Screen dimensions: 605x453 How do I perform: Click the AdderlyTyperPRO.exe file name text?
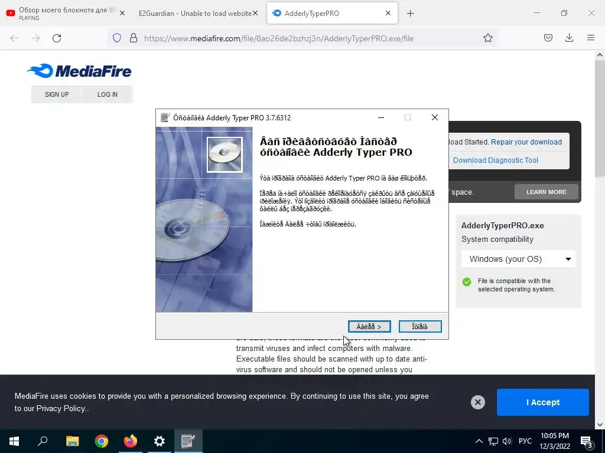click(x=502, y=226)
